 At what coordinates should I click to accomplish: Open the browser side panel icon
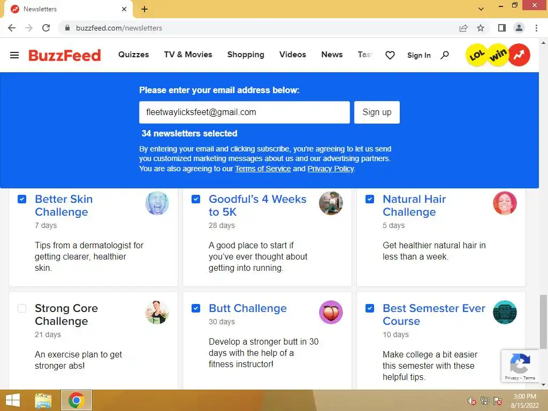pyautogui.click(x=502, y=28)
